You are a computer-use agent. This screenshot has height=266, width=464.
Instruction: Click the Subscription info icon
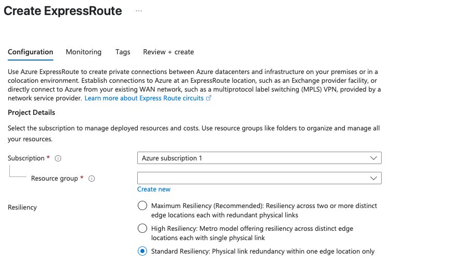point(58,158)
